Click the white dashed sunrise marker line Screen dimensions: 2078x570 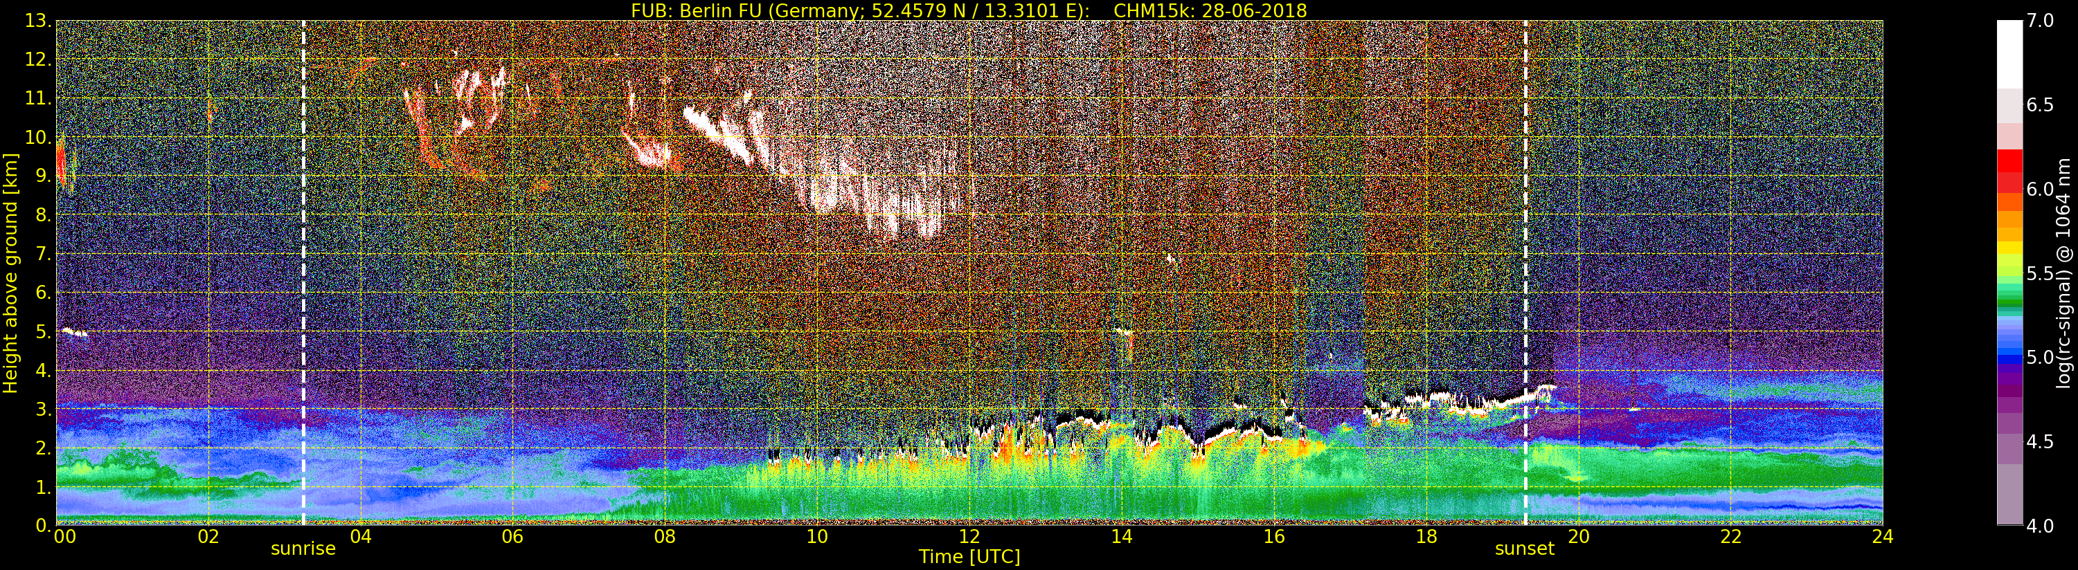303,273
